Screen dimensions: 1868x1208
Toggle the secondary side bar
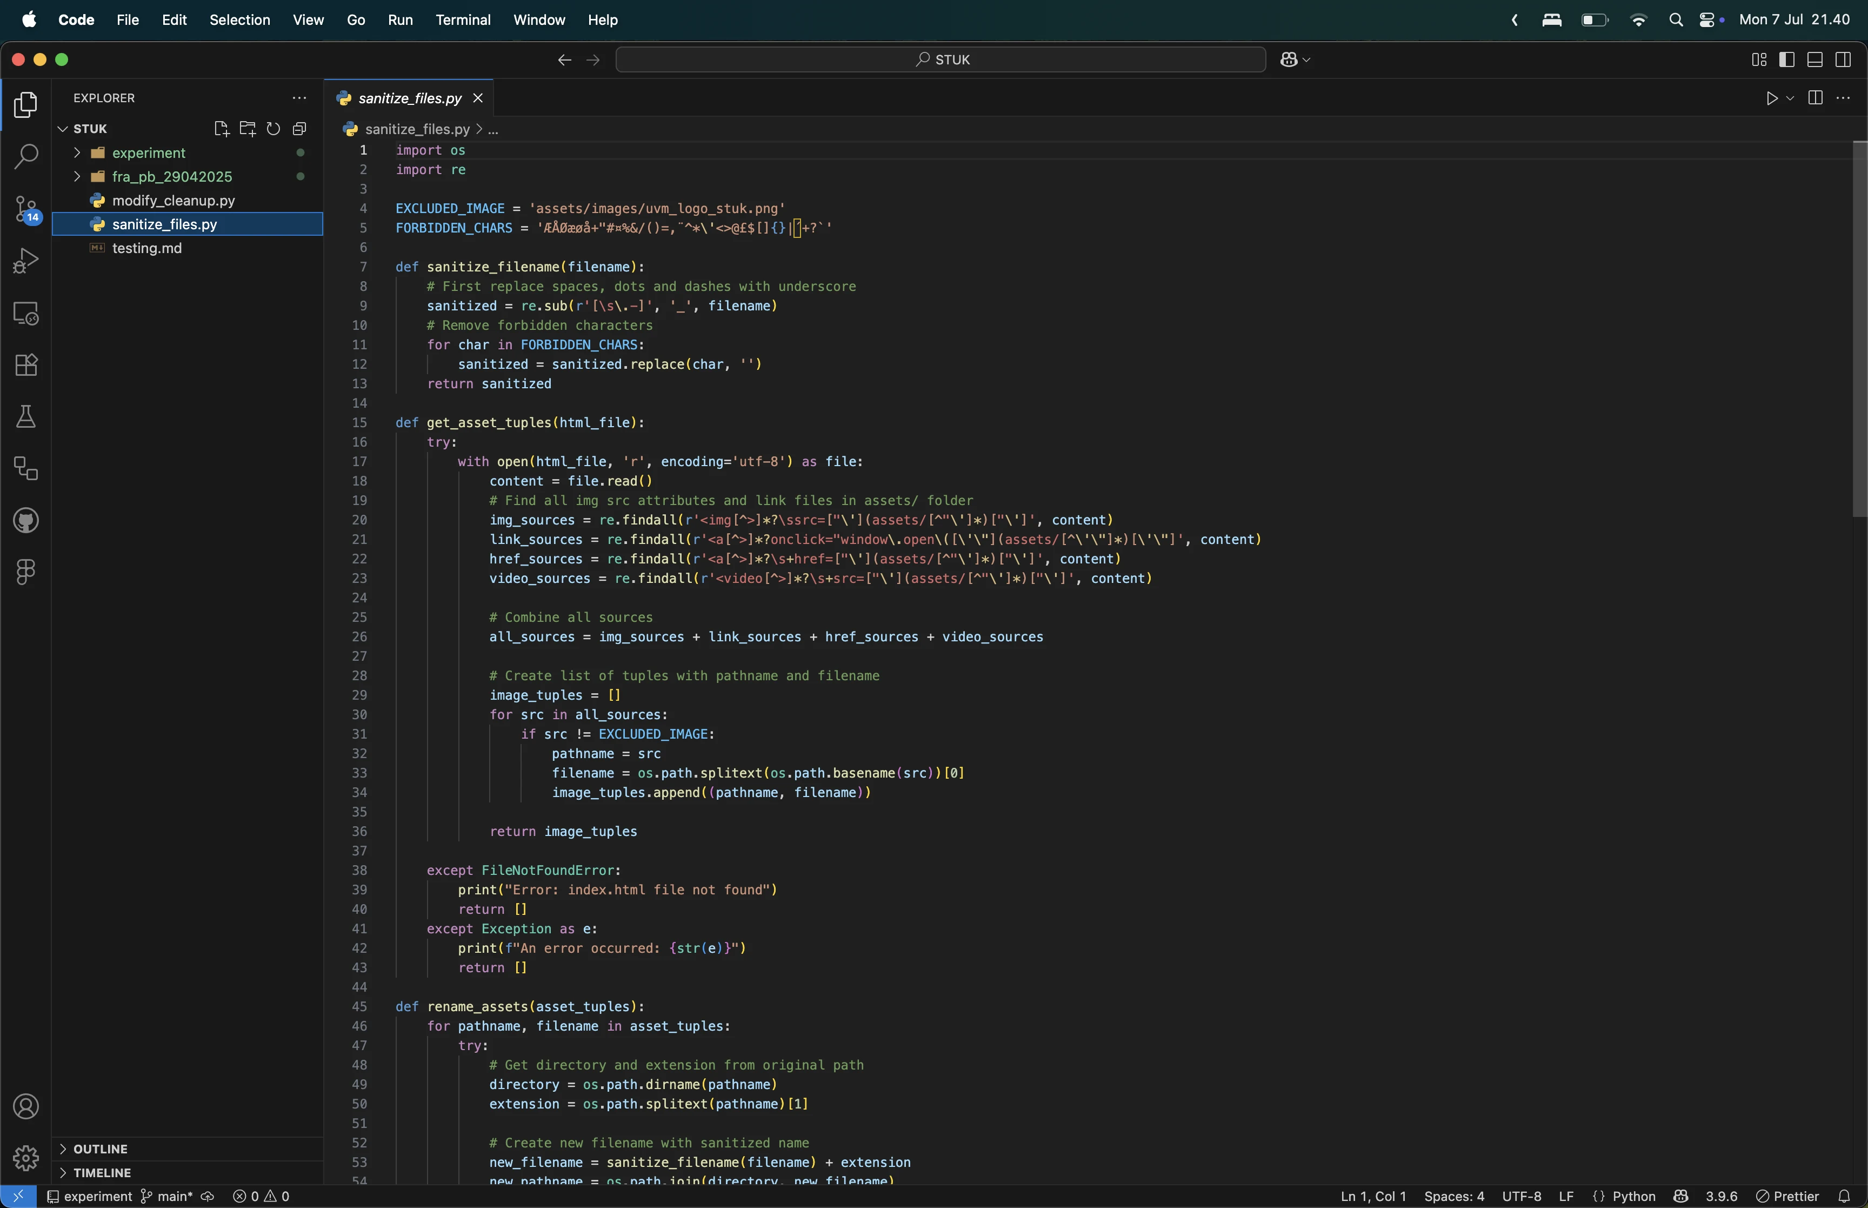pyautogui.click(x=1843, y=59)
